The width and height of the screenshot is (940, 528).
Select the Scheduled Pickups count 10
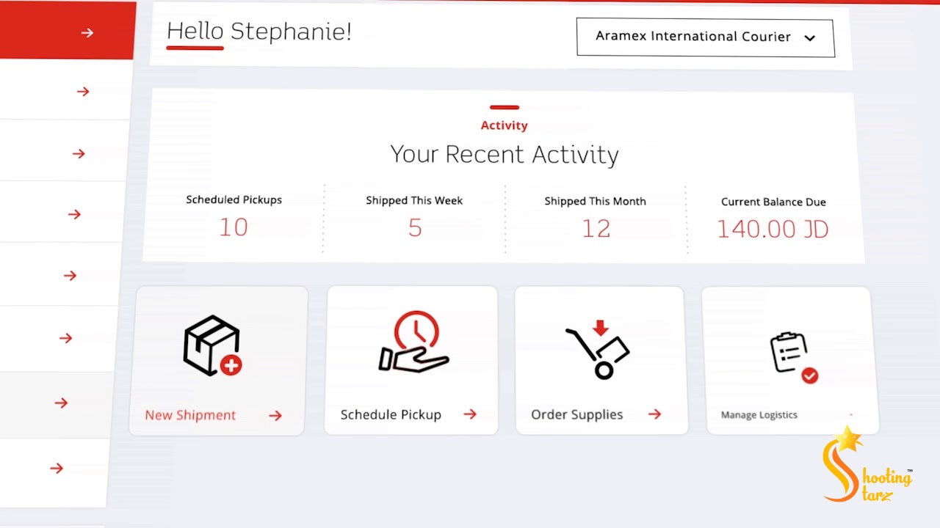pos(234,227)
